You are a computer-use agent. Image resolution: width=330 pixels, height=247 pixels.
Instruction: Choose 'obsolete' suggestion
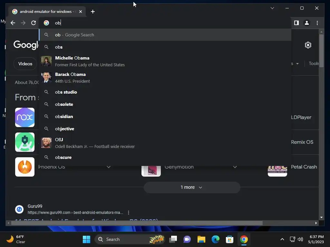[165, 104]
